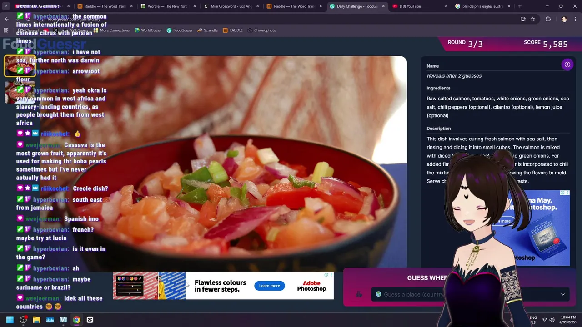The height and width of the screenshot is (327, 582).
Task: Click the 'Description' heading
Action: click(x=438, y=129)
